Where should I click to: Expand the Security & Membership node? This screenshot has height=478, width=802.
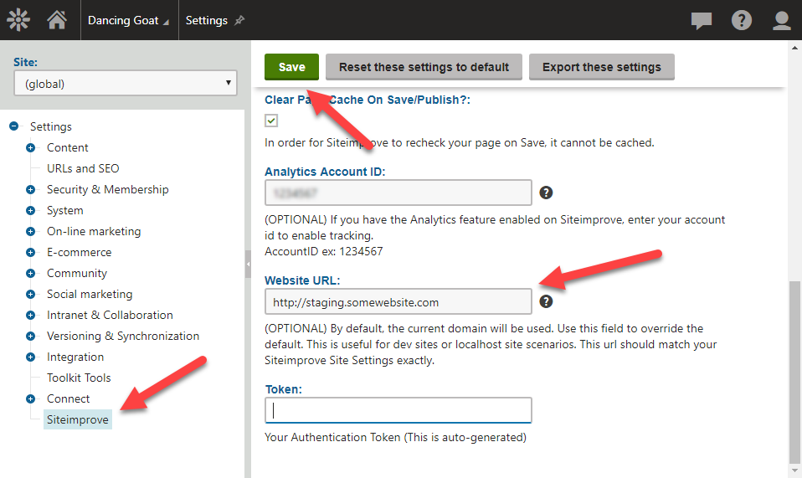coord(31,190)
